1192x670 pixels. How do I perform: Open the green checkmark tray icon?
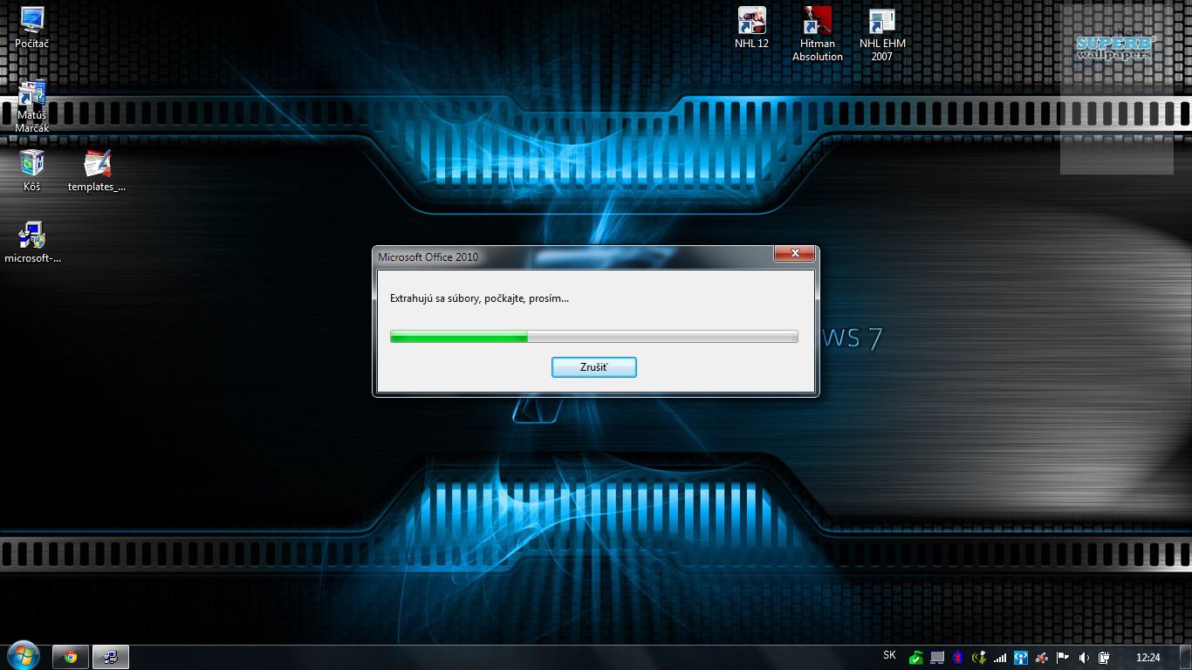915,658
